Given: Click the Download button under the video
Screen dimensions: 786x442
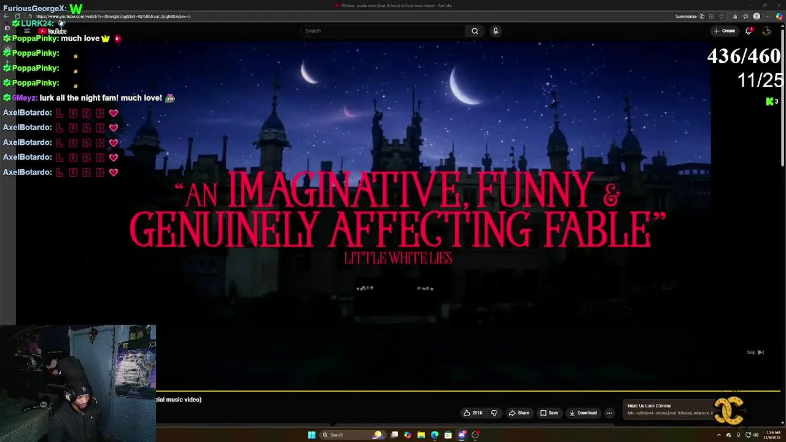Looking at the screenshot, I should [583, 413].
